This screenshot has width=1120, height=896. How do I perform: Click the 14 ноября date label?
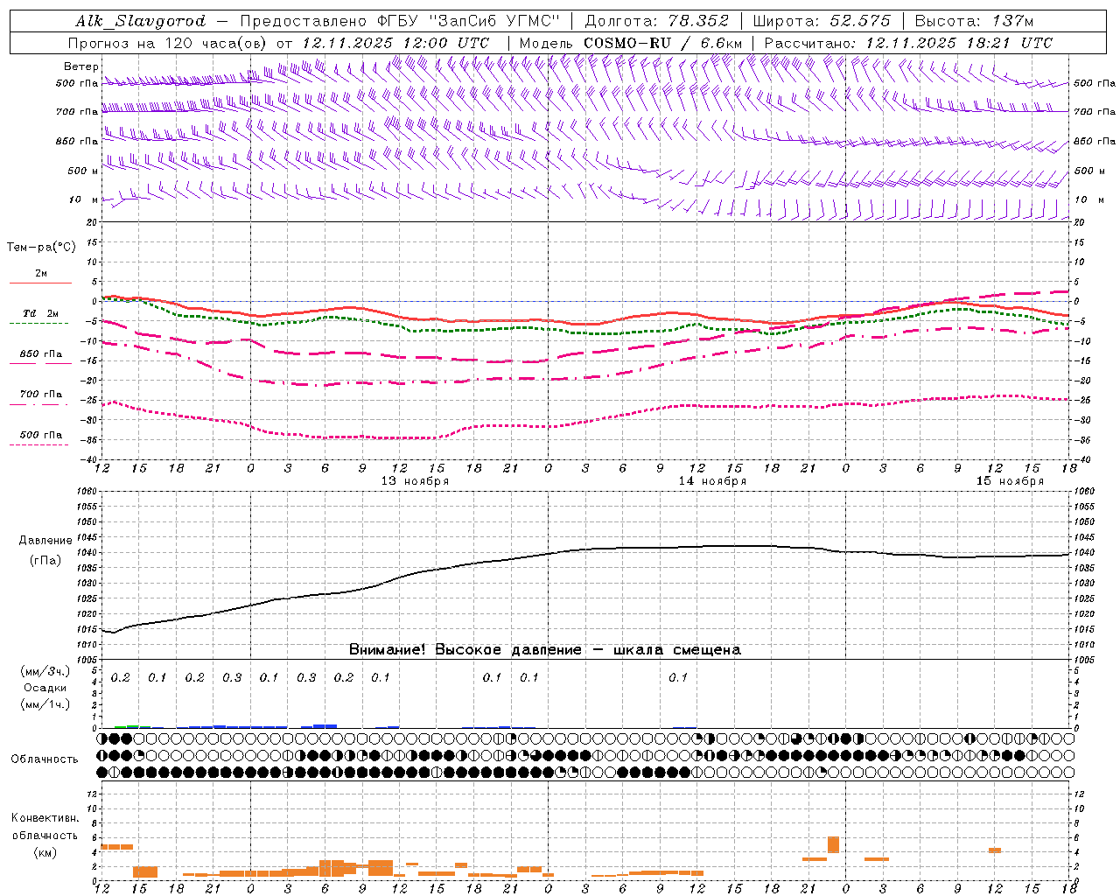712,481
